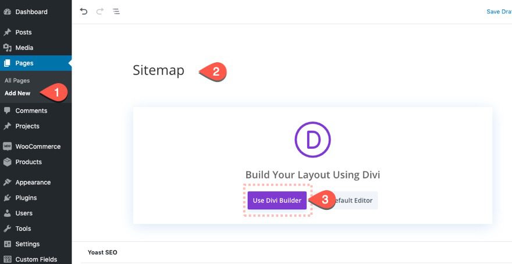Click the Use Divi Builder button

click(x=277, y=201)
